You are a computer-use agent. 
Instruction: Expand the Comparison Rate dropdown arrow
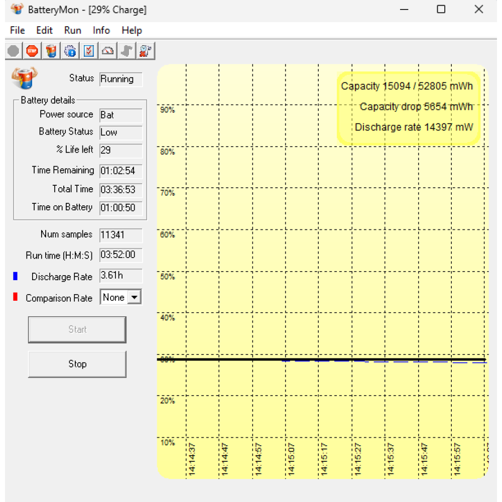coord(134,298)
